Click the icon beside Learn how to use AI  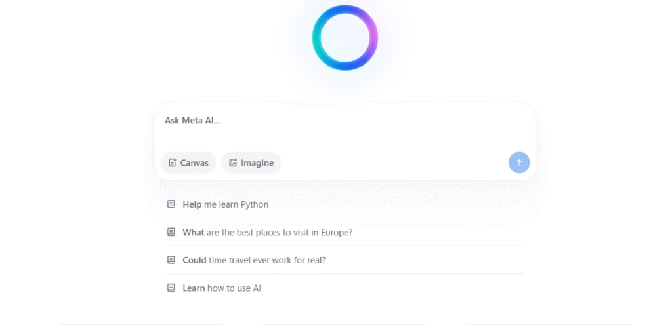171,288
